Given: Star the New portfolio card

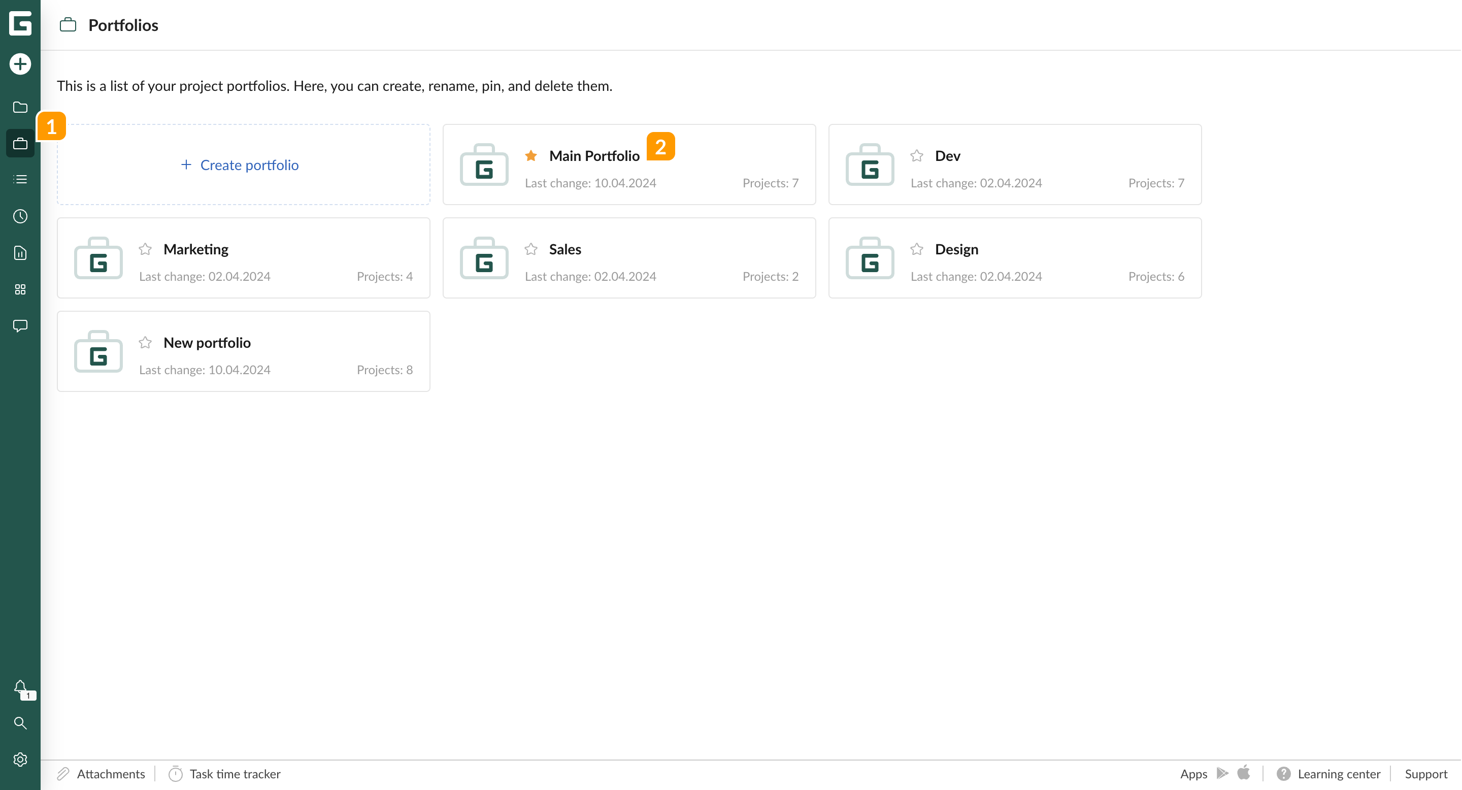Looking at the screenshot, I should click(x=145, y=342).
